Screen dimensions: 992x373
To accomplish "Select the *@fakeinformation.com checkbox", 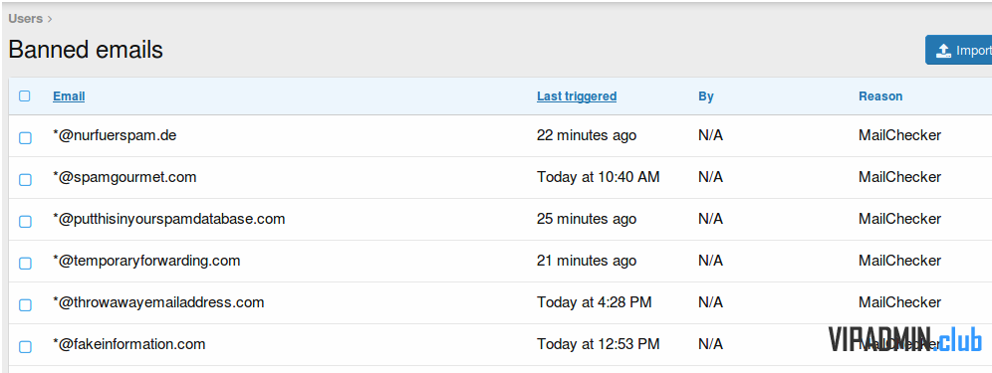I will pos(25,346).
